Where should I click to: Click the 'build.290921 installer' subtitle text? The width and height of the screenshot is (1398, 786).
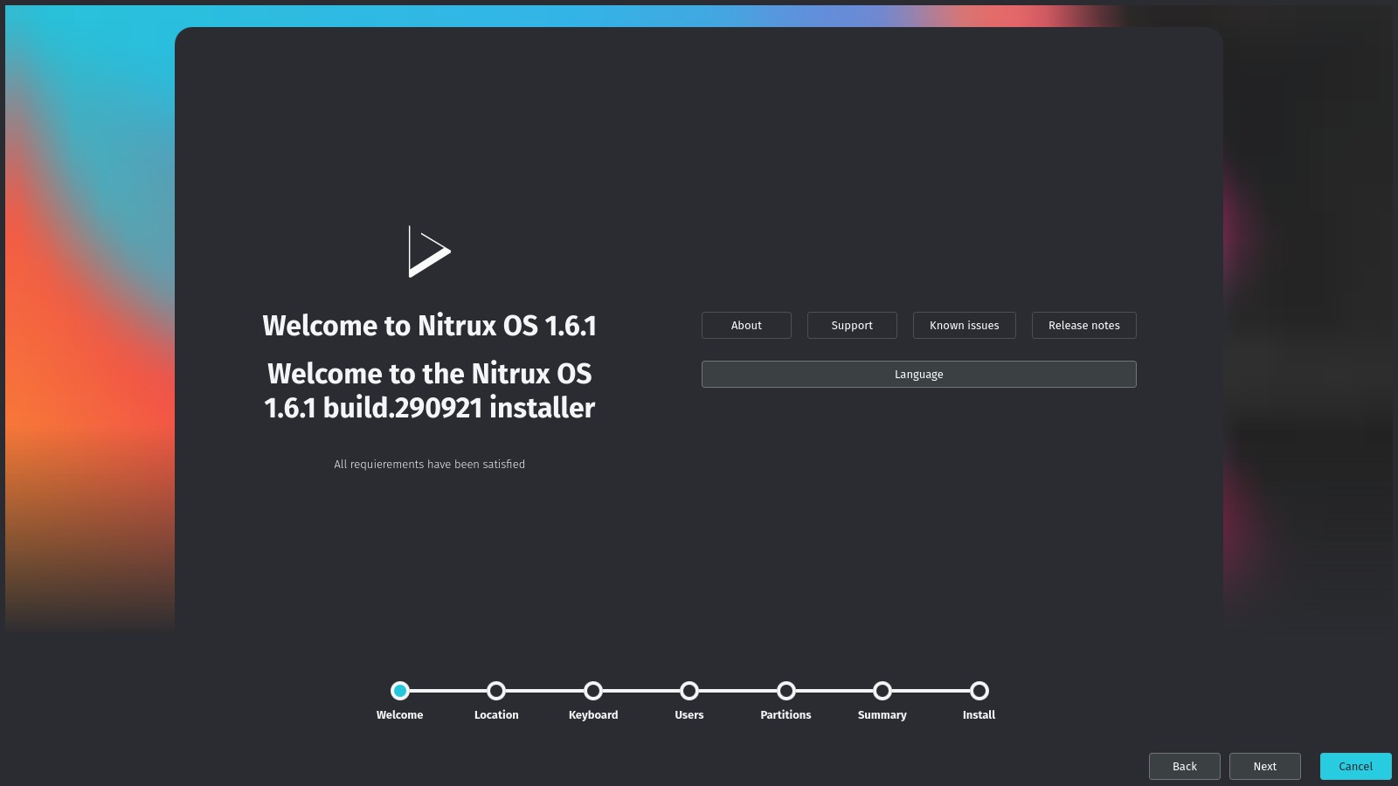pyautogui.click(x=459, y=408)
